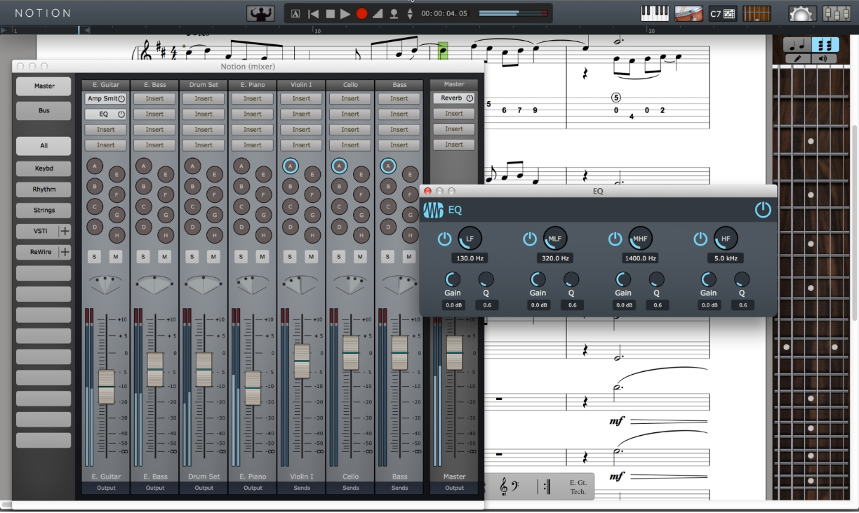
Task: Open the virtual drum pad
Action: (688, 13)
